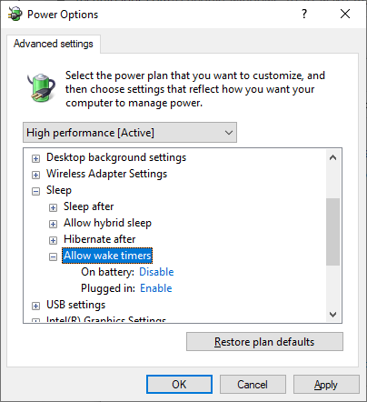Collapse the Allow wake timers node

[x=53, y=256]
